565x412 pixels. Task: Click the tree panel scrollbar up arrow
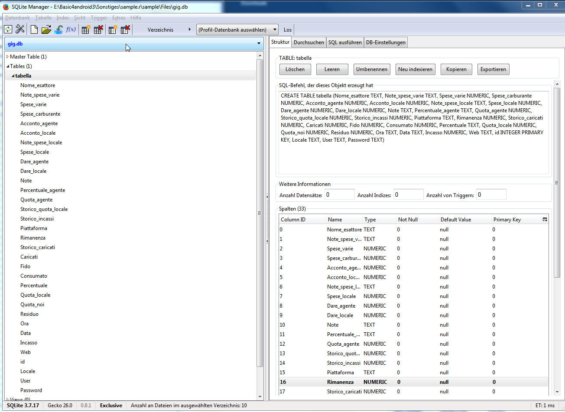tap(260, 55)
